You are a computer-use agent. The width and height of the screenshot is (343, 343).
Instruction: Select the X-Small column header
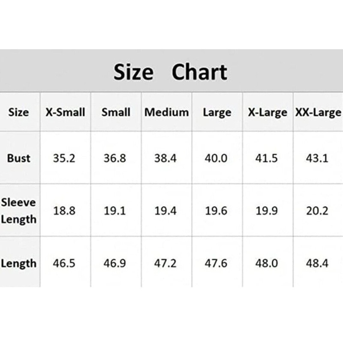[66, 112]
